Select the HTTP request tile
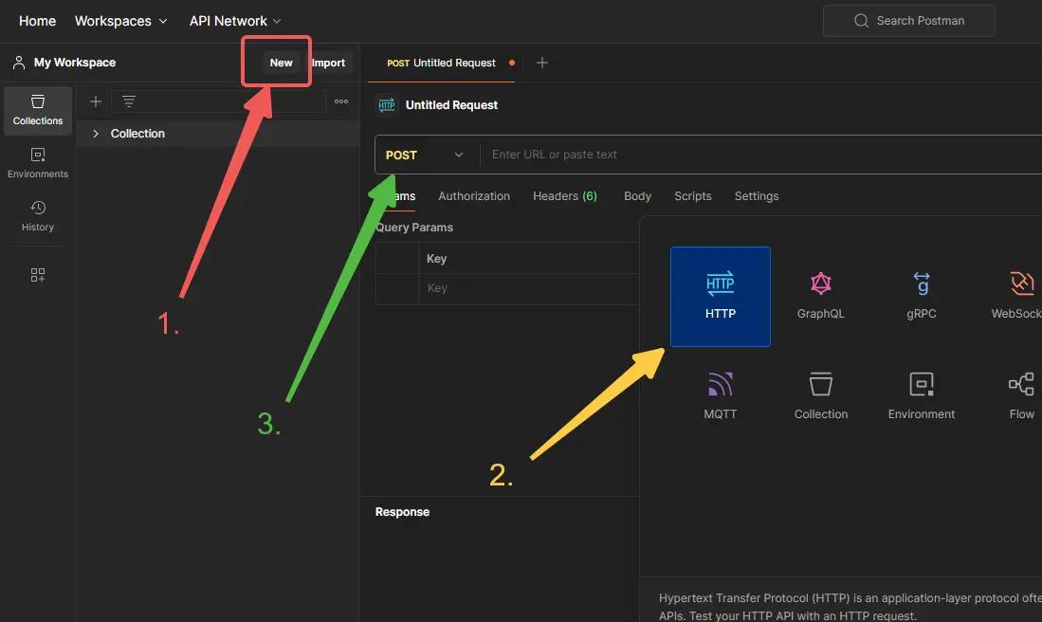This screenshot has width=1042, height=622. pyautogui.click(x=721, y=297)
